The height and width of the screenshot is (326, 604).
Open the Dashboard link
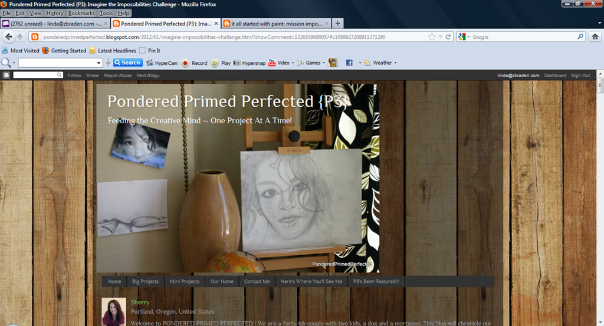[555, 75]
